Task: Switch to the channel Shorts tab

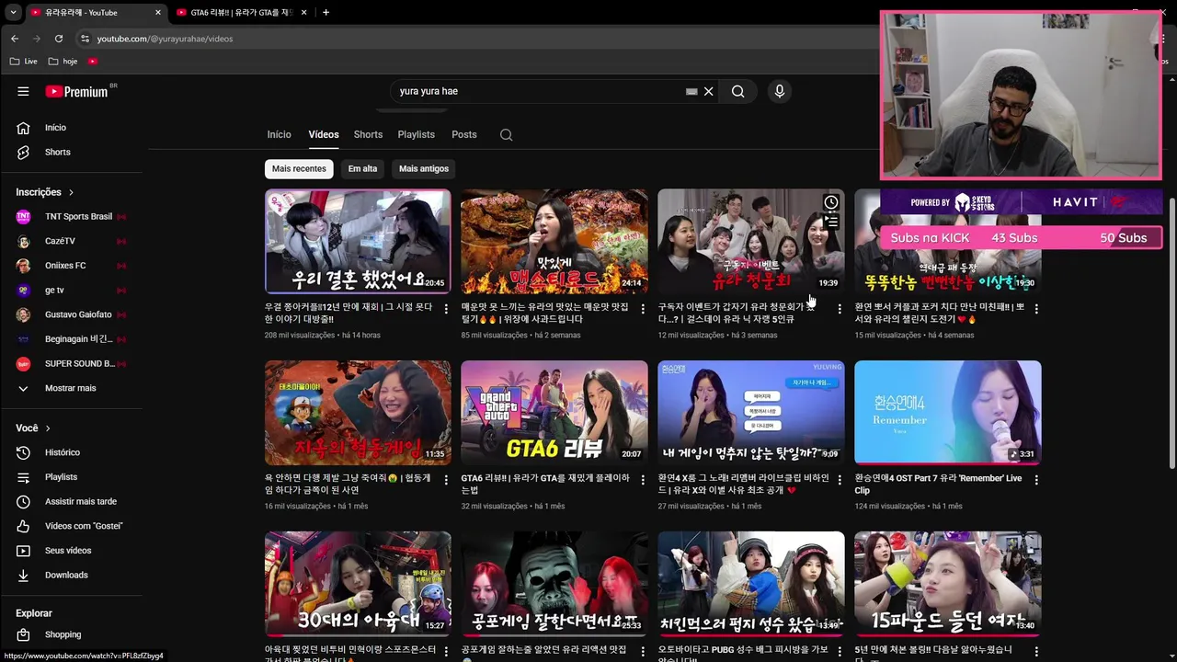Action: tap(368, 134)
